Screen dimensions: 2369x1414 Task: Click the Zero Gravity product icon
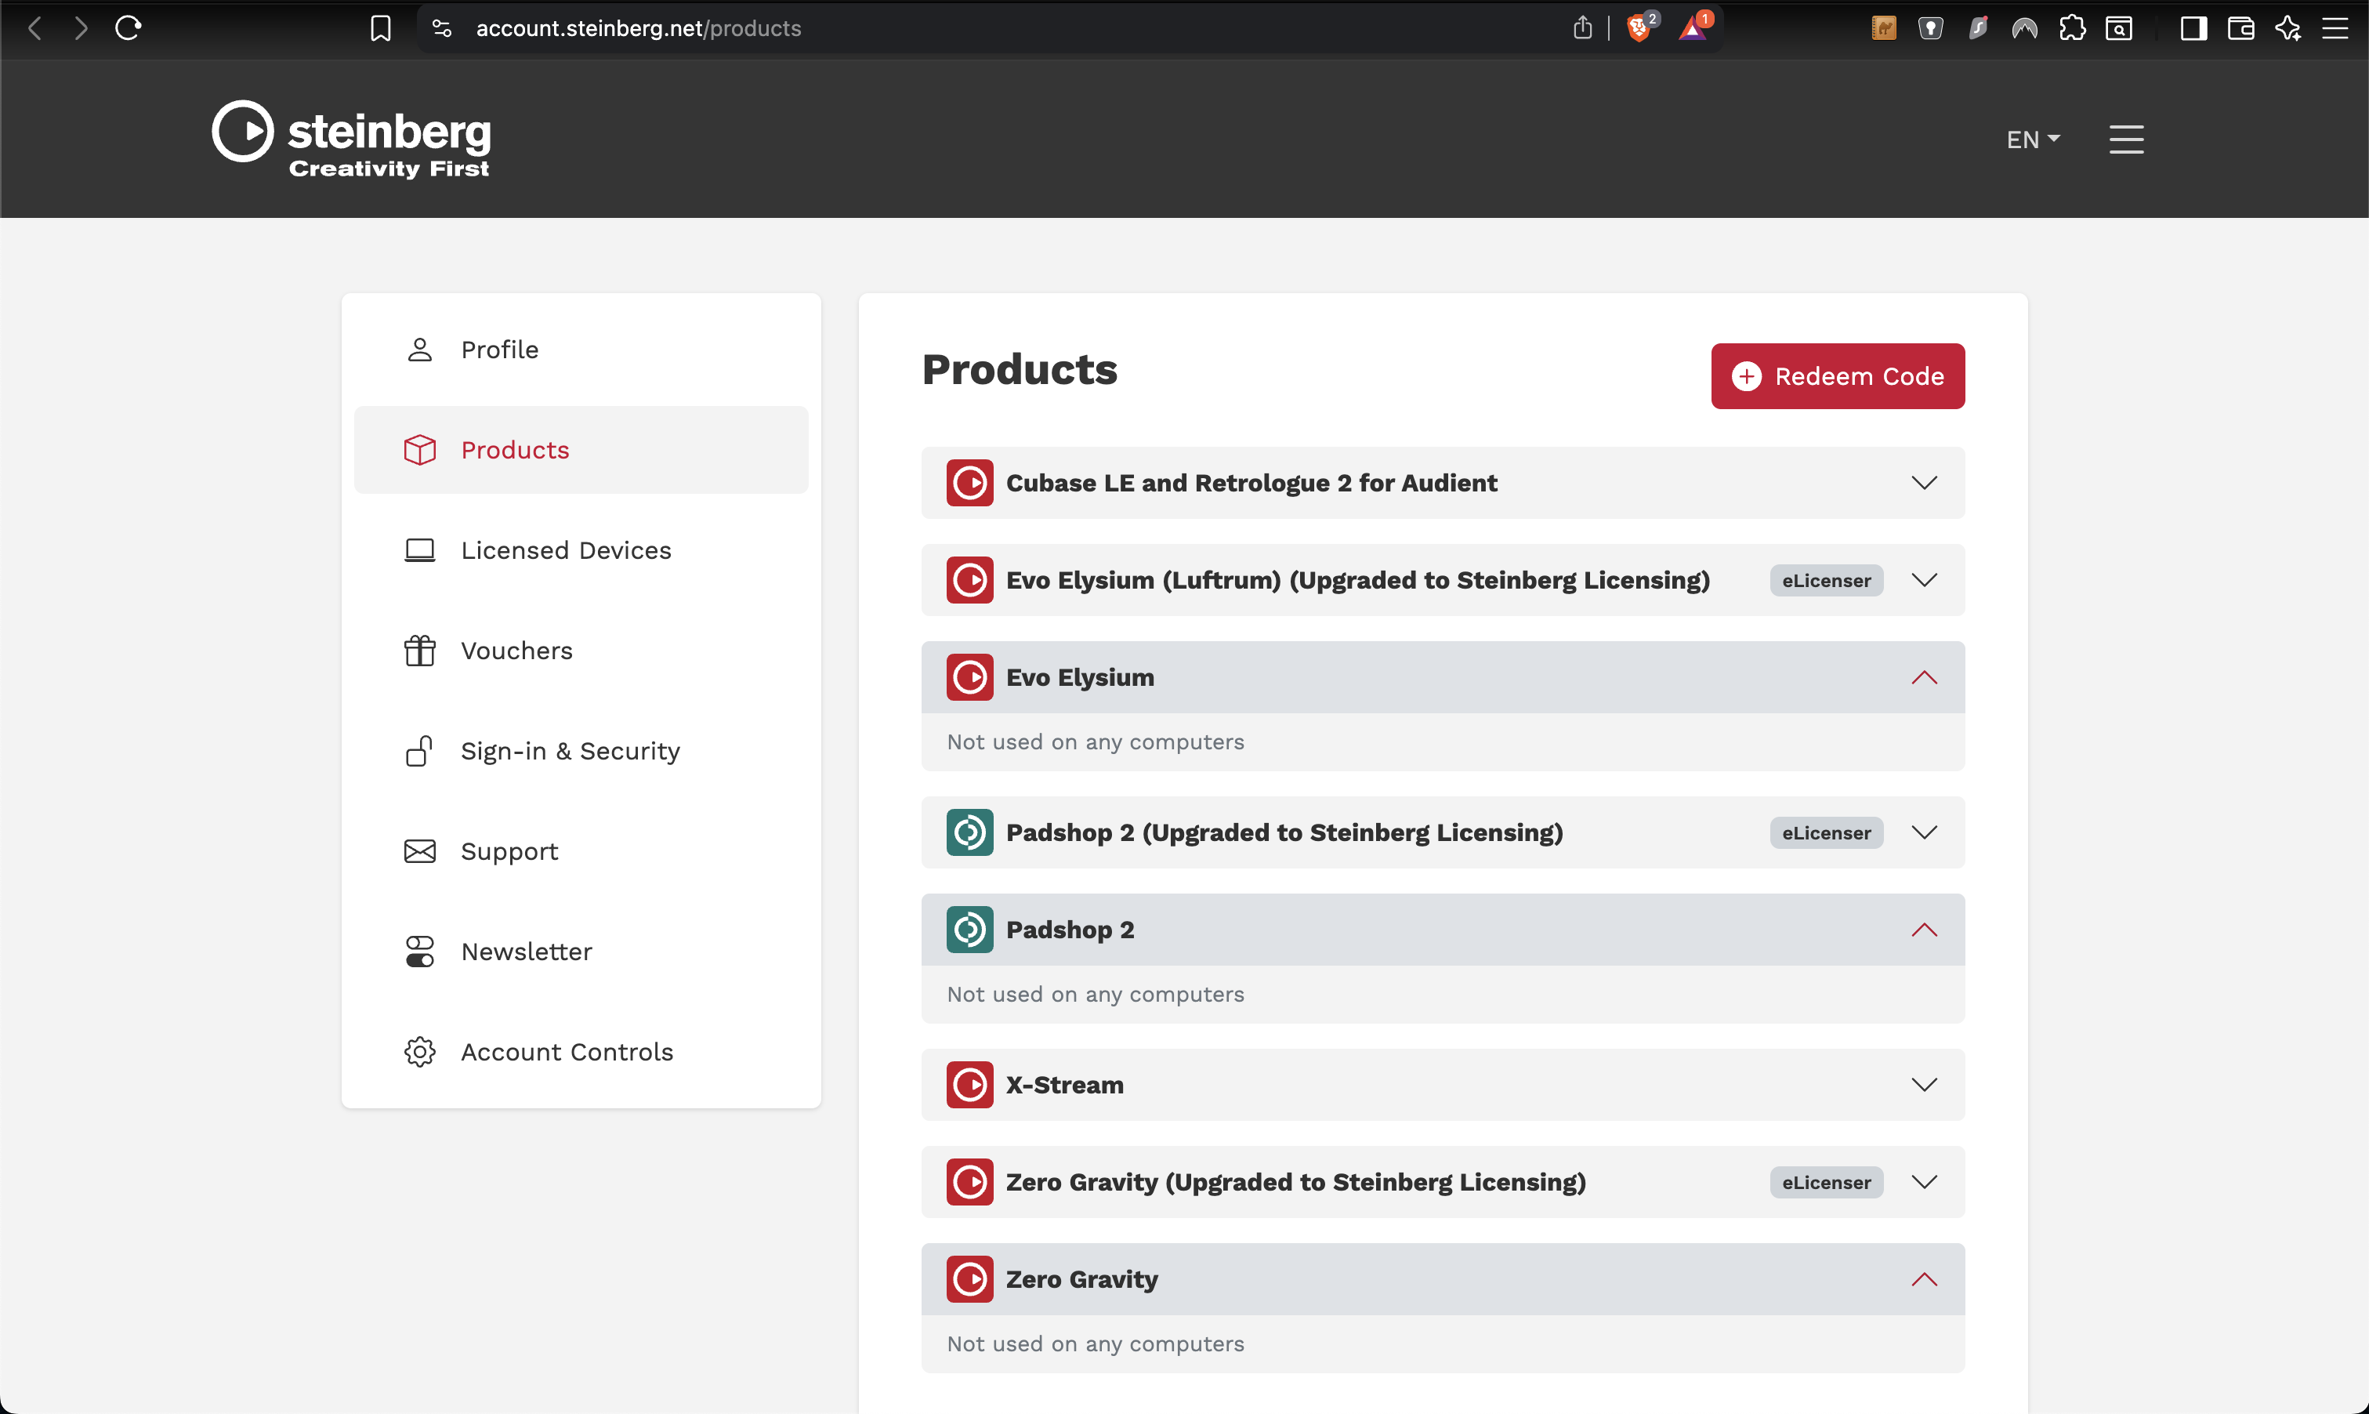[x=969, y=1280]
